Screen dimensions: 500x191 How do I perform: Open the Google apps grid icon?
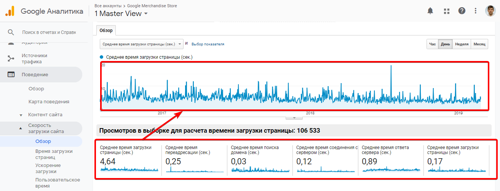point(447,11)
